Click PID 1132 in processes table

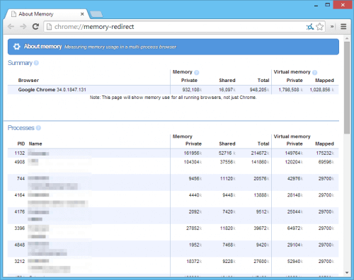[20, 153]
